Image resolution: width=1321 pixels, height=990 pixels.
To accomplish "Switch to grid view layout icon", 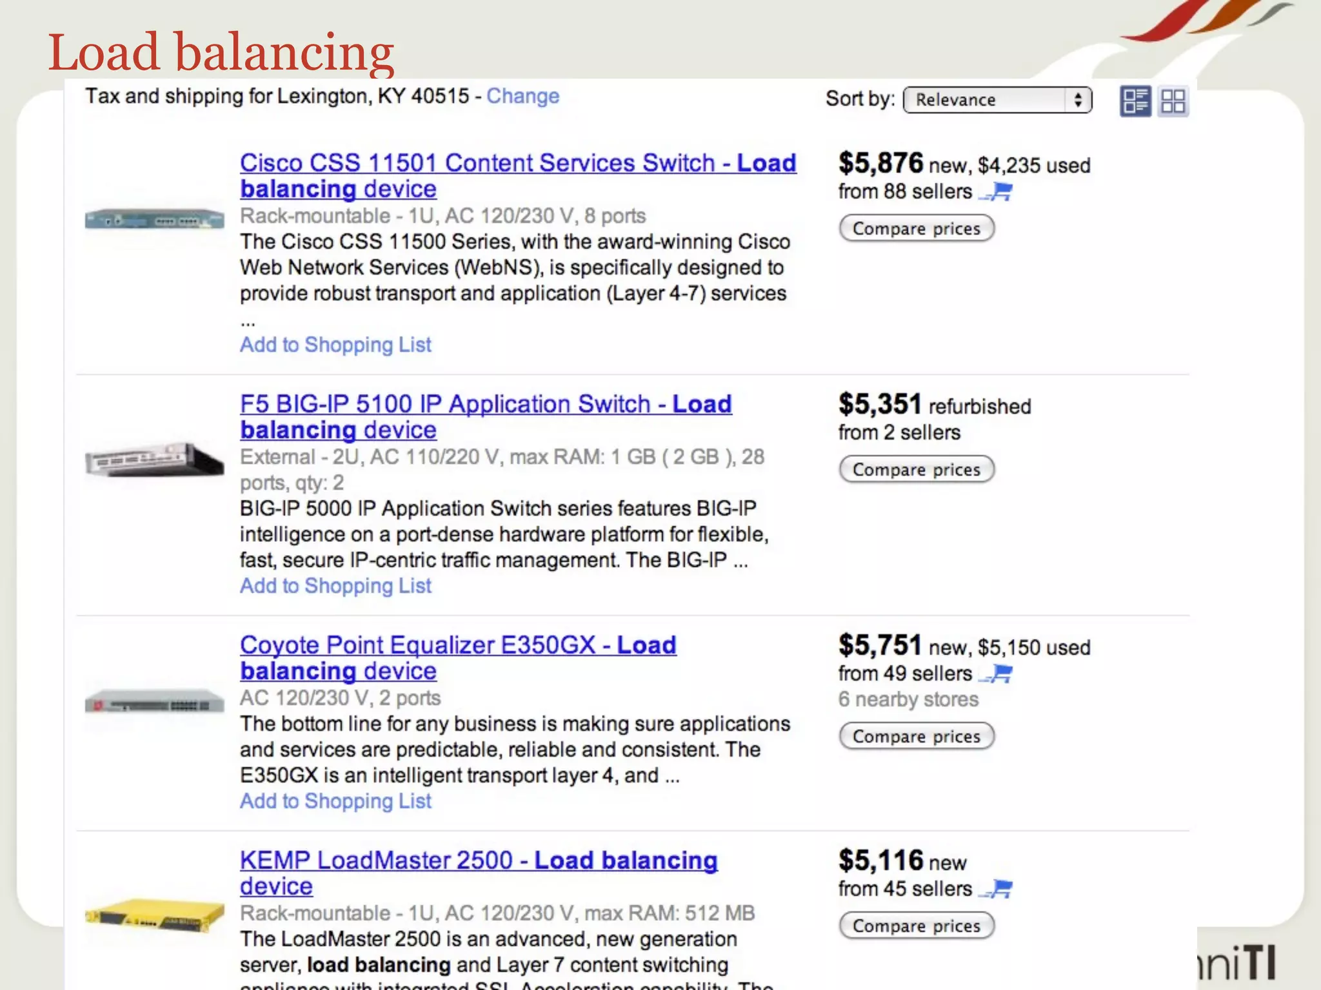I will [1173, 101].
